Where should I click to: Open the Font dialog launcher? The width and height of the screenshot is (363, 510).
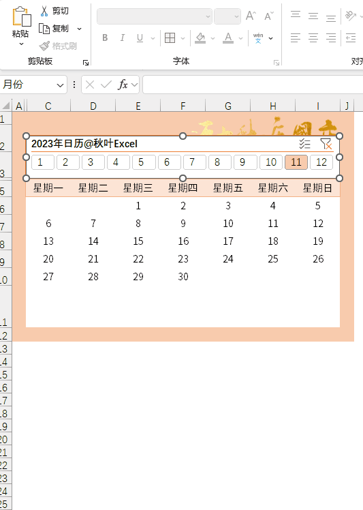click(277, 63)
